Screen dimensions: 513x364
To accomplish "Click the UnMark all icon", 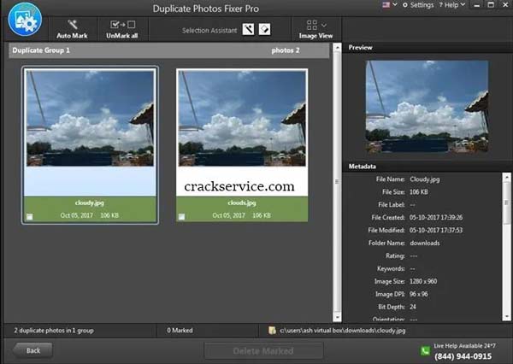I will [120, 24].
